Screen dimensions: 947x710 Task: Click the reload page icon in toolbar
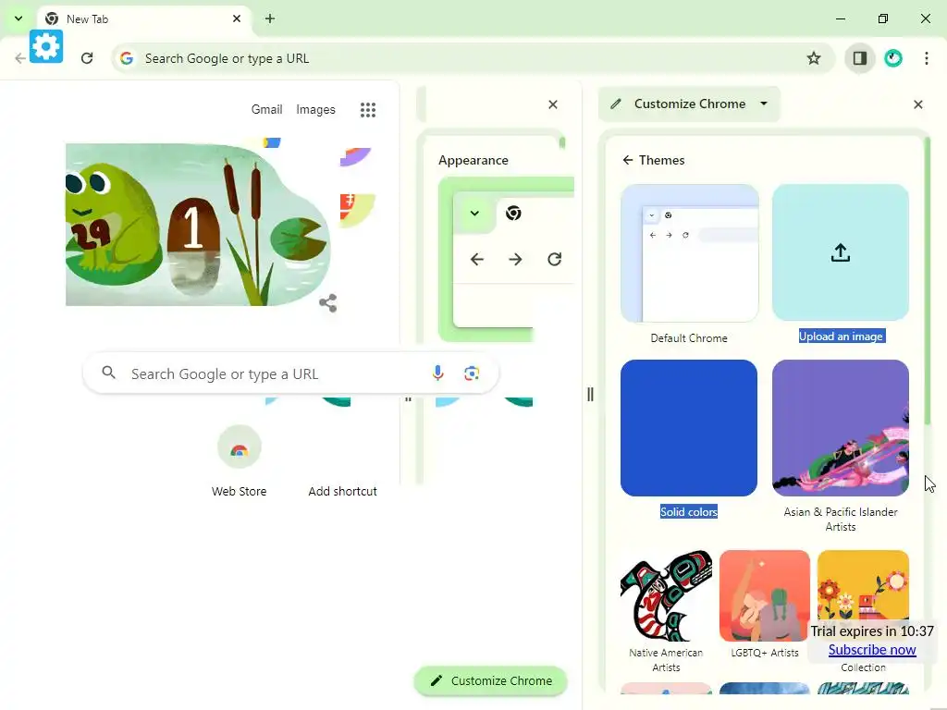click(87, 58)
